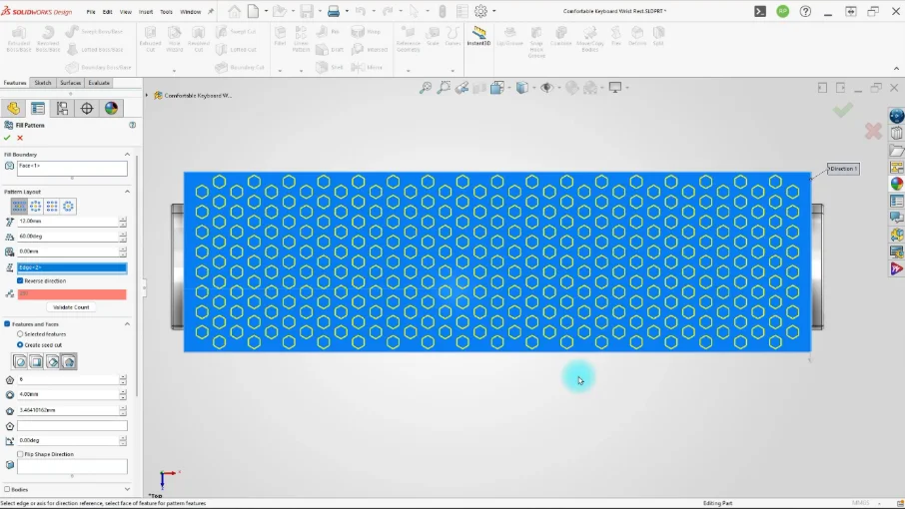Cancel Fill Pattern with the red X
Viewport: 905px width, 509px height.
(x=20, y=138)
